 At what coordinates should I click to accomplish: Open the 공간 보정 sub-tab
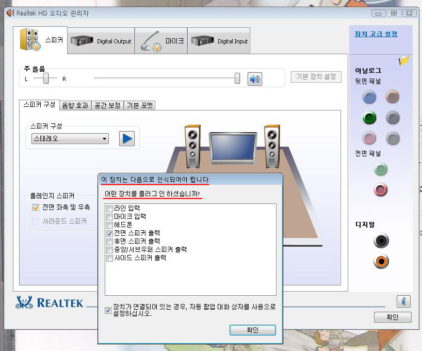[107, 105]
